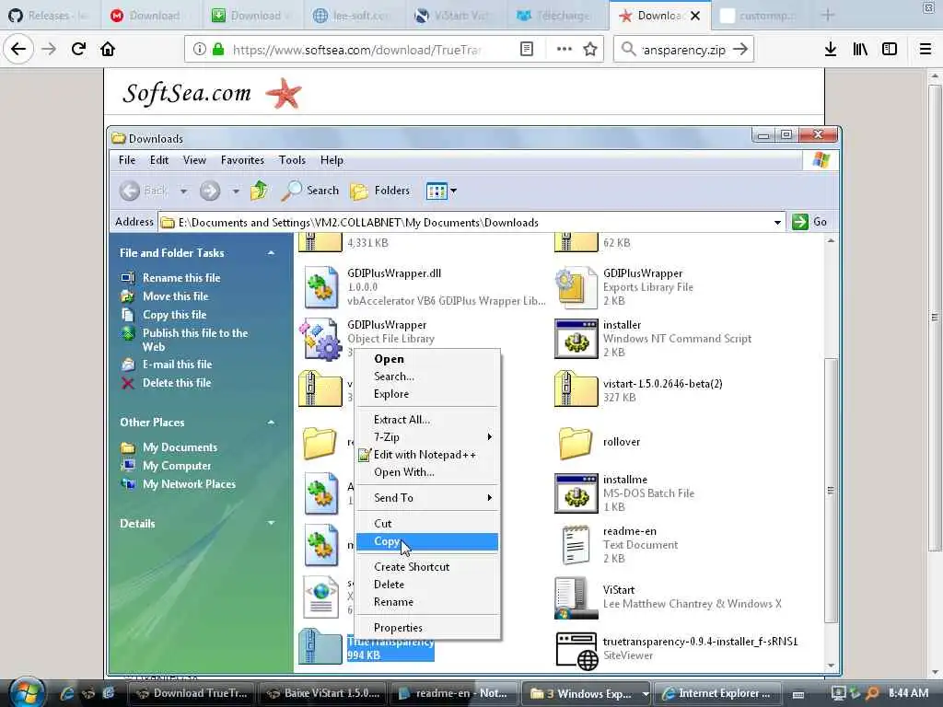This screenshot has height=707, width=943.
Task: Choose Copy in context menu
Action: (427, 541)
